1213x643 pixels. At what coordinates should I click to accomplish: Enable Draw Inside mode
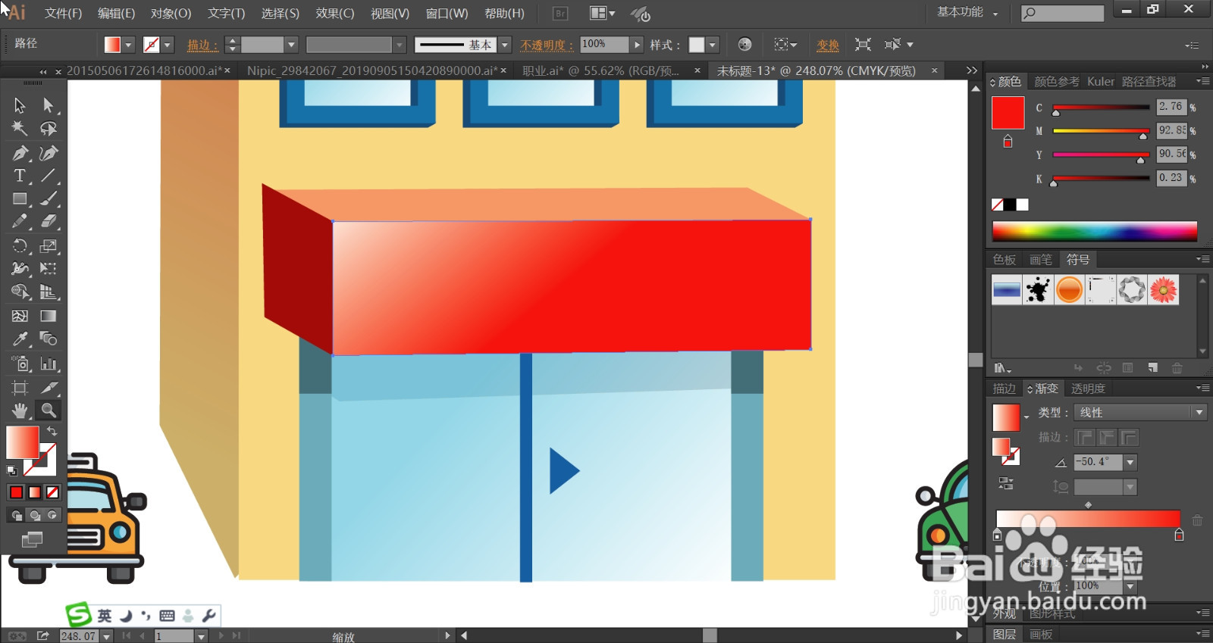click(52, 515)
